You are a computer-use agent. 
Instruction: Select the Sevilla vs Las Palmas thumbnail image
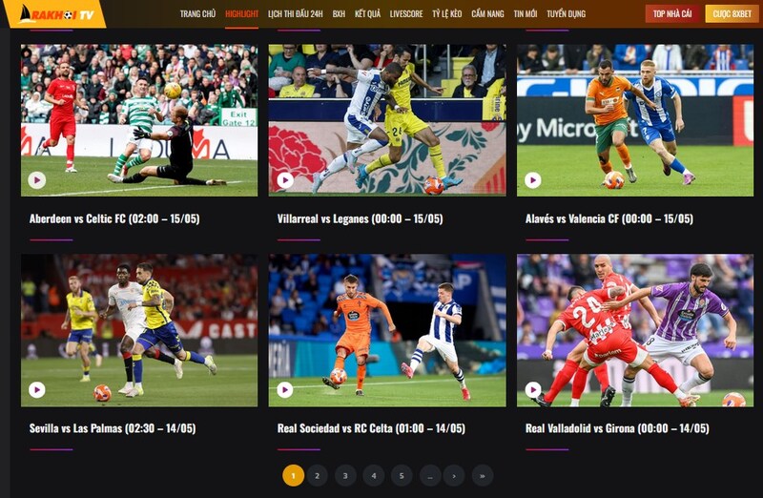(139, 330)
